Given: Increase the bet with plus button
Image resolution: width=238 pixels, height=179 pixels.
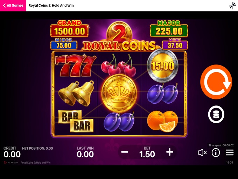Looking at the screenshot, I should coord(170,152).
